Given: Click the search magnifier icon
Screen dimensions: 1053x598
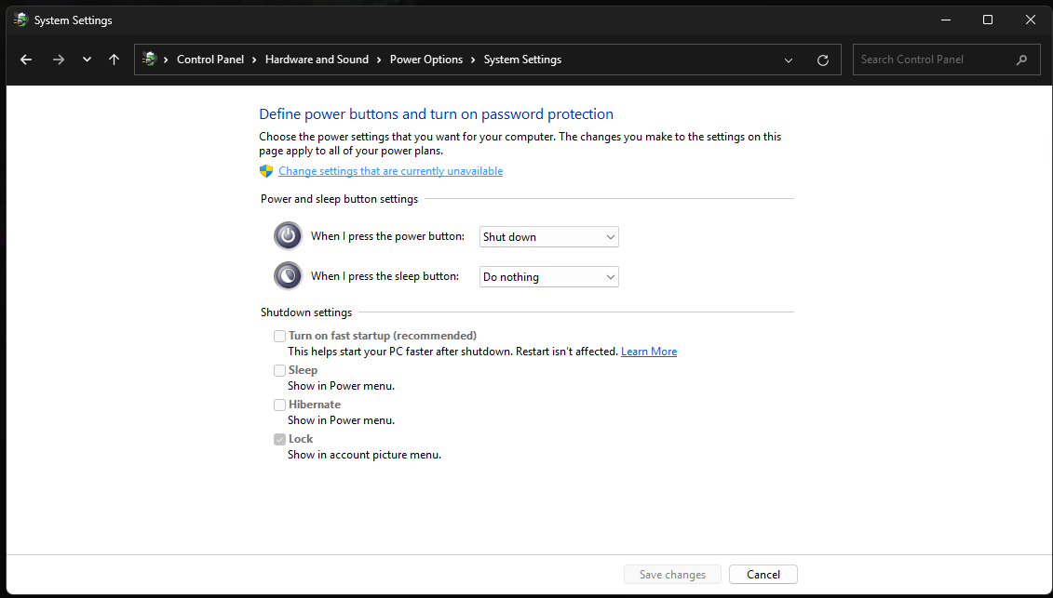Looking at the screenshot, I should tap(1021, 60).
